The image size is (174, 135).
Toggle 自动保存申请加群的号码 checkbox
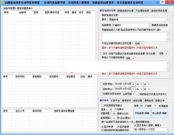pos(102,130)
